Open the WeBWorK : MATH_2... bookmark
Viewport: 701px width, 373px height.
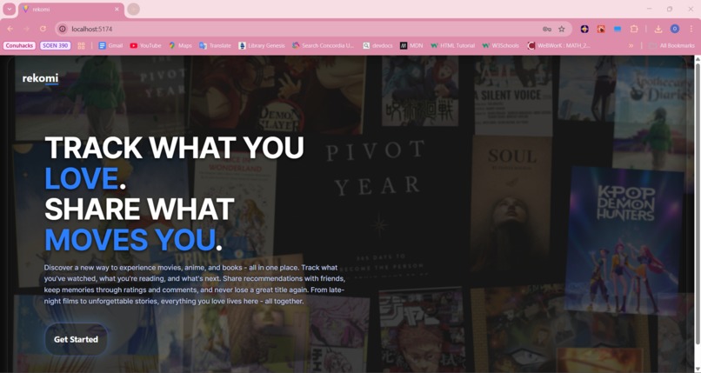click(559, 45)
